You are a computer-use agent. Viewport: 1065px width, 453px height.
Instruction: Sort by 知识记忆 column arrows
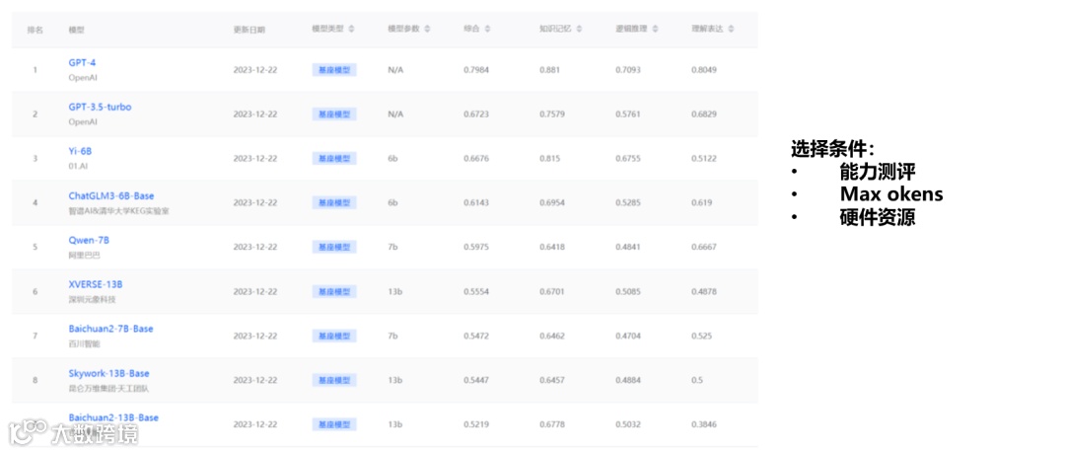click(x=579, y=30)
